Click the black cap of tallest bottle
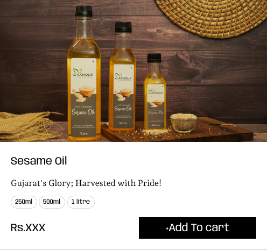Image resolution: width=267 pixels, height=250 pixels. 84,11
